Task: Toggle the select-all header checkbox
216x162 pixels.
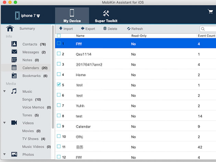Action: (59, 36)
